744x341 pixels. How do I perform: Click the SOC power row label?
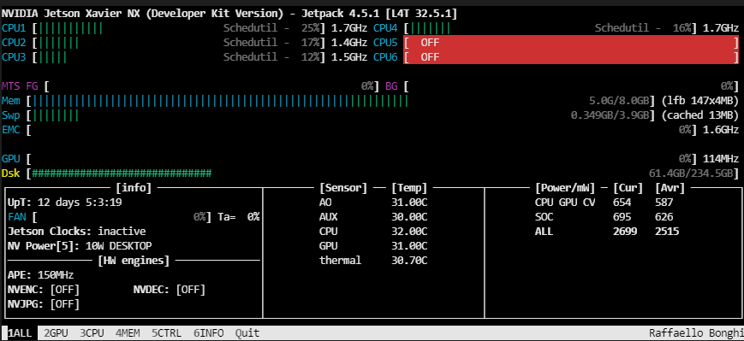point(544,217)
